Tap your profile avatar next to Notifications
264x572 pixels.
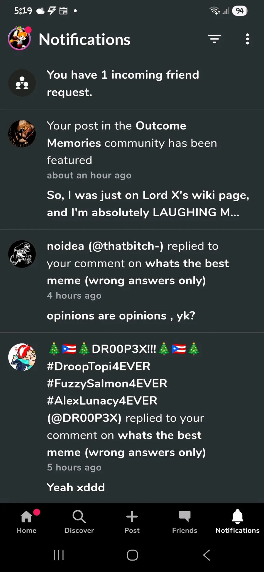point(20,38)
